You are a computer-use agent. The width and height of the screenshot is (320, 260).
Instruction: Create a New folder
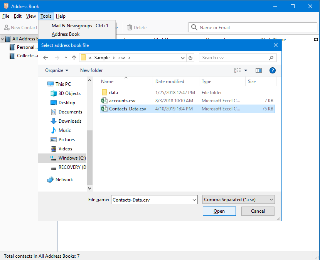point(91,70)
